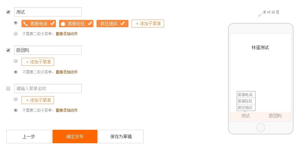Click 添加子菜单 button next to 疯狂抽奖
This screenshot has width=299, height=146.
point(148,24)
